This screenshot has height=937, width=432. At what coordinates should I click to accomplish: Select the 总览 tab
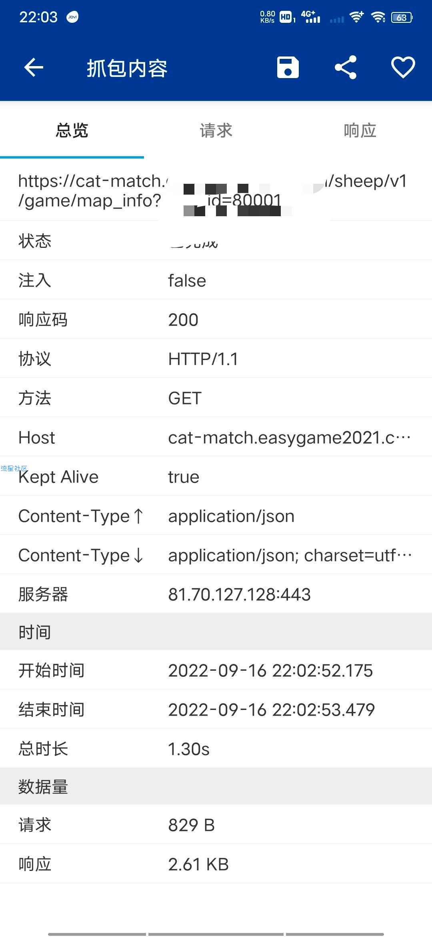tap(72, 131)
